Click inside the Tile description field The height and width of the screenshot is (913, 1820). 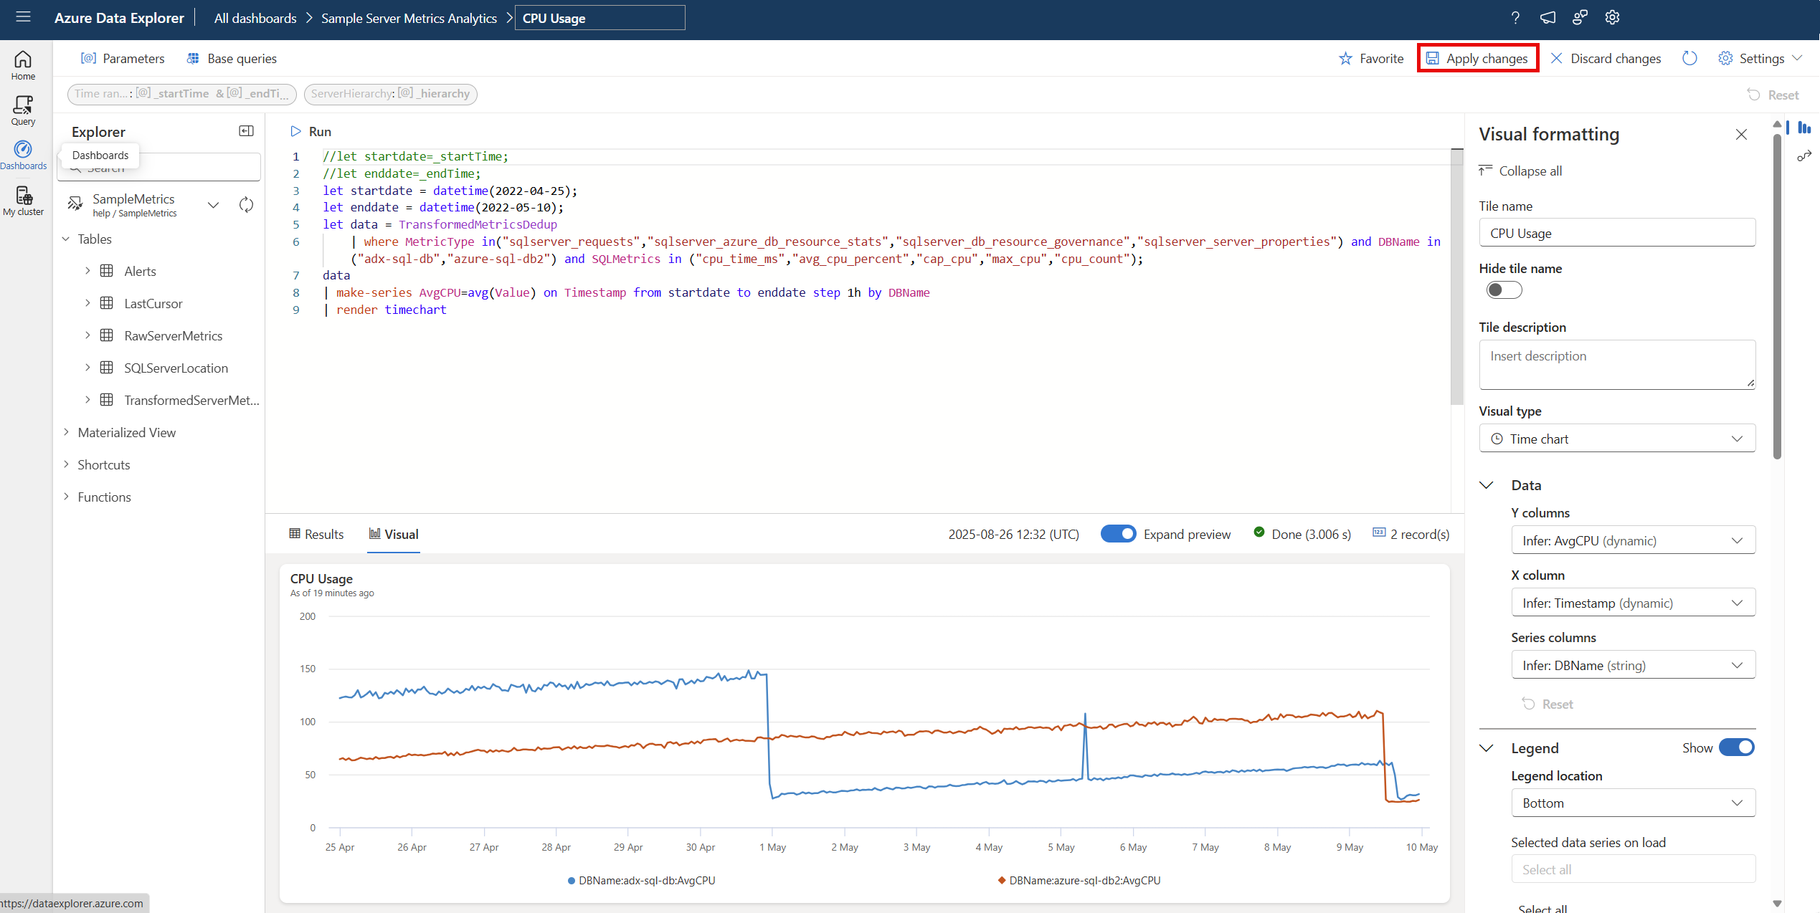click(x=1616, y=364)
